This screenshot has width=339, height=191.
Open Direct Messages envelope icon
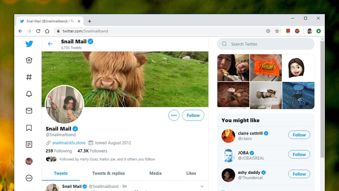29,111
